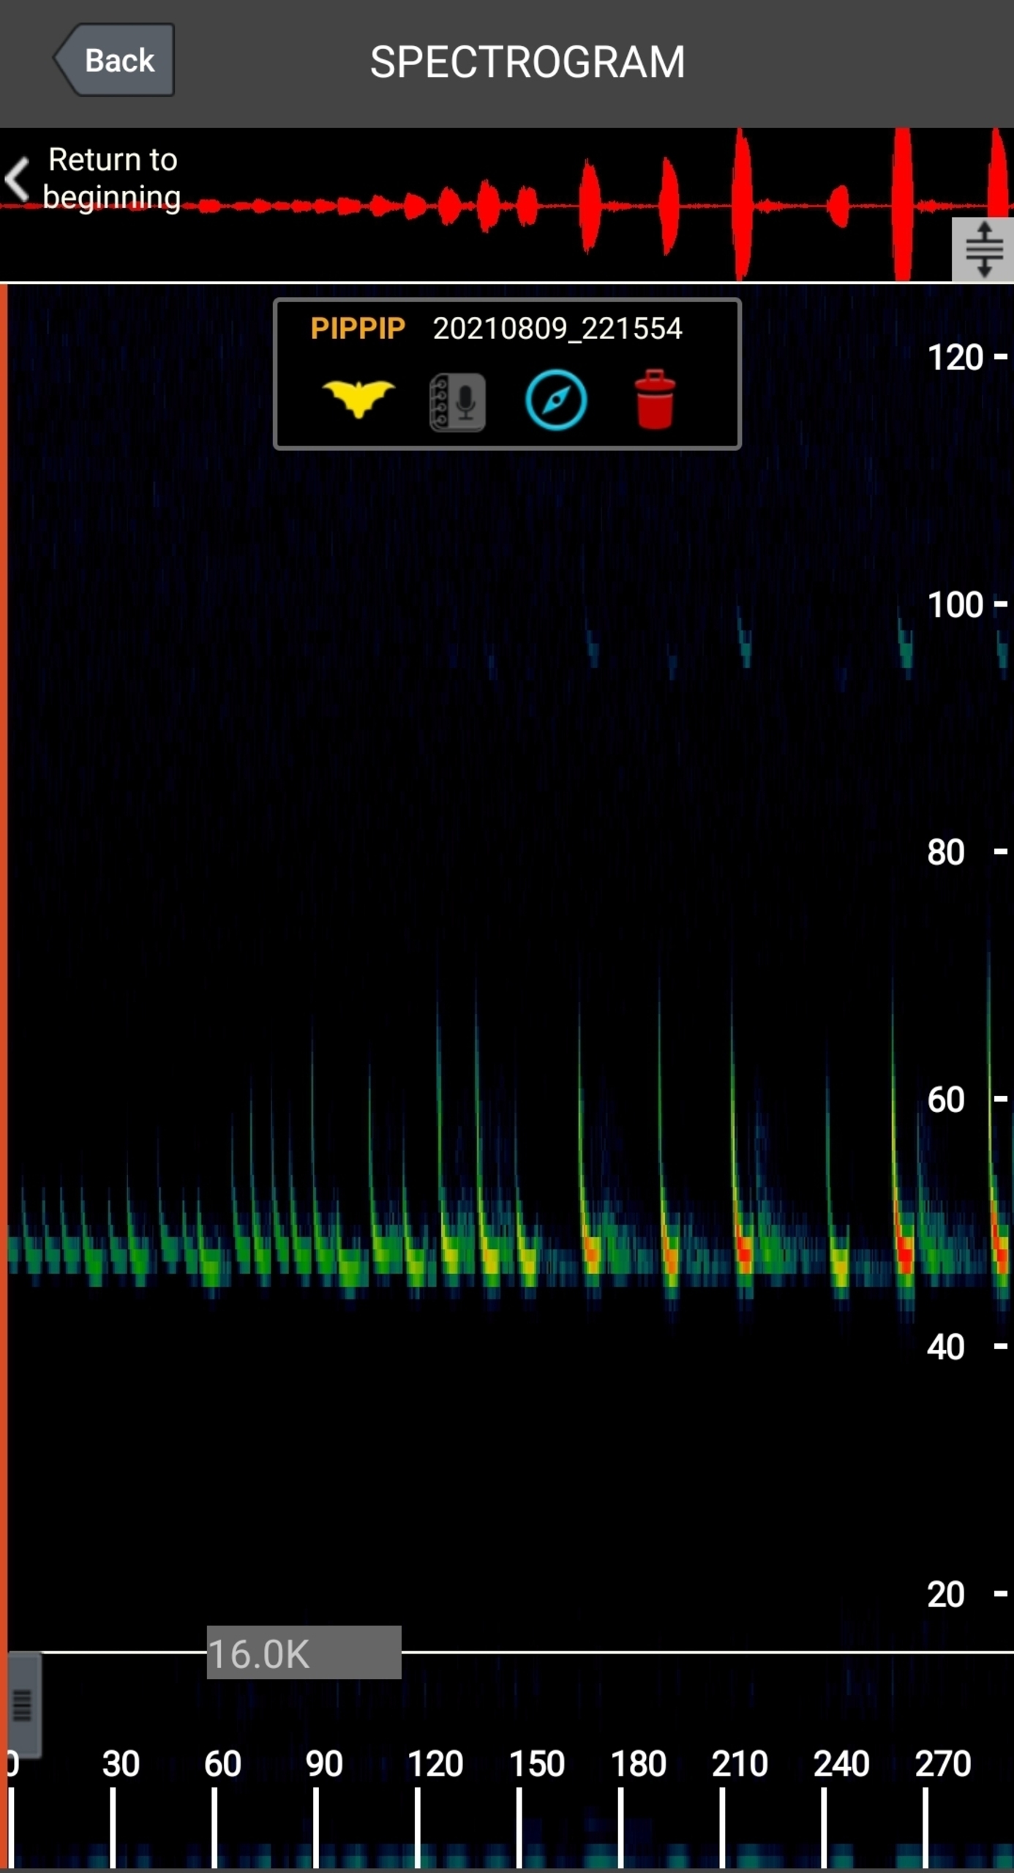Click the 60 kHz frequency axis label

[x=946, y=1100]
